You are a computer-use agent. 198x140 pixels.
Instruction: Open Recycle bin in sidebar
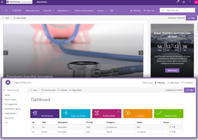point(9,118)
